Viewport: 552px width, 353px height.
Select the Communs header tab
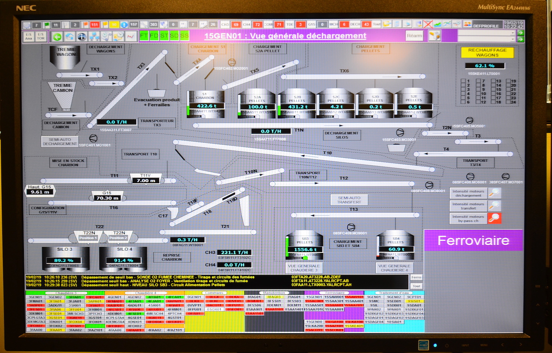tap(214, 292)
